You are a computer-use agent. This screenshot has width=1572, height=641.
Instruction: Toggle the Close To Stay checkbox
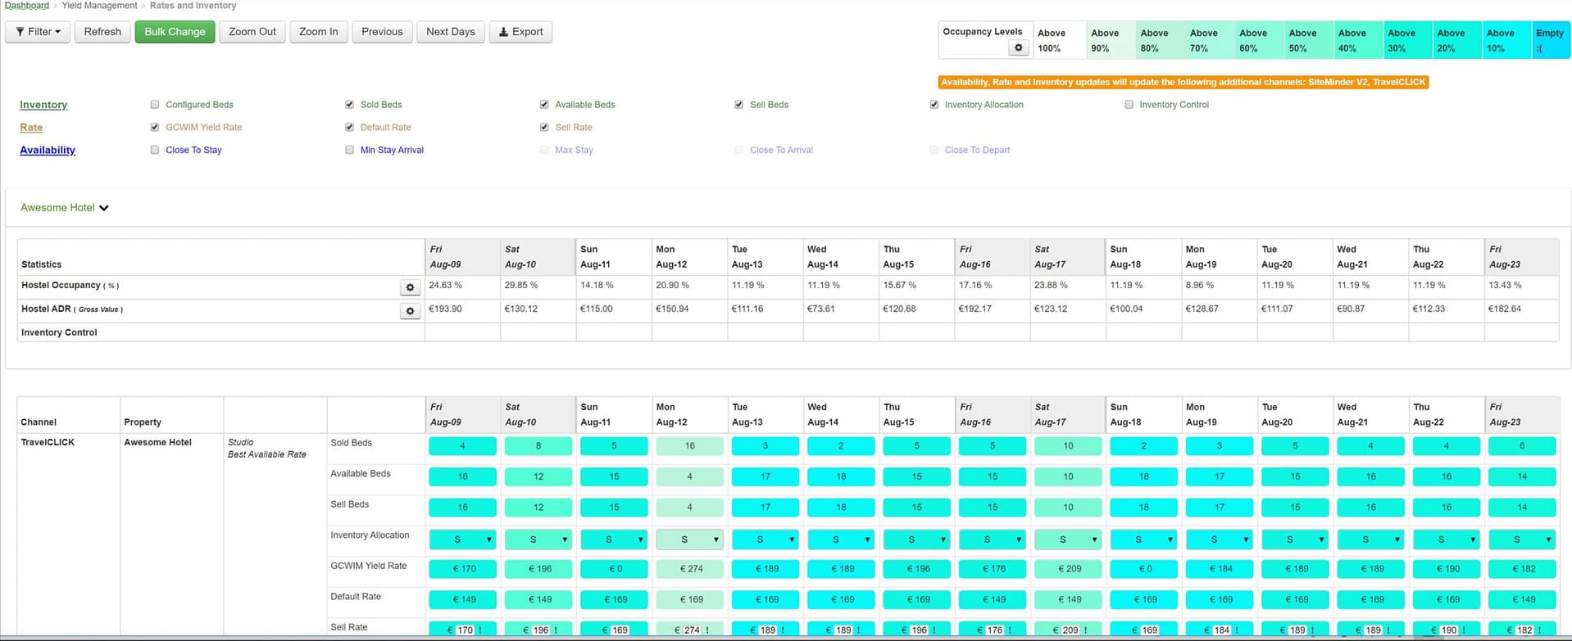pyautogui.click(x=155, y=151)
